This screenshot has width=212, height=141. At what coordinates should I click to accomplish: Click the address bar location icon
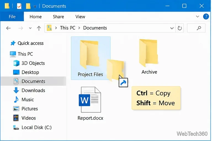point(49,28)
